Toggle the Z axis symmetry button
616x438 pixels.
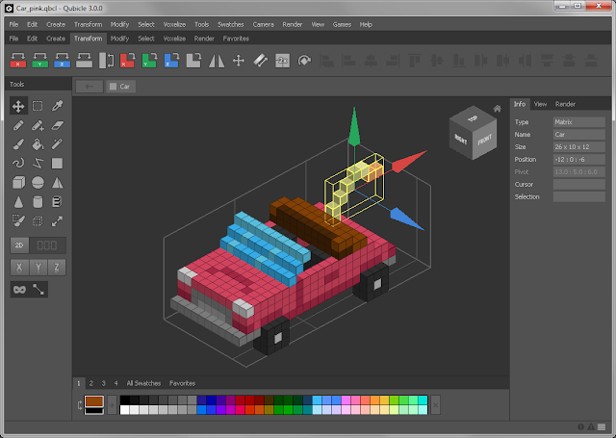pos(57,268)
